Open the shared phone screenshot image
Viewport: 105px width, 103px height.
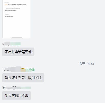(16, 19)
